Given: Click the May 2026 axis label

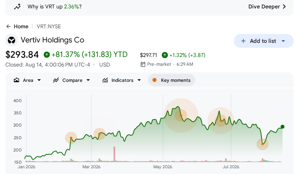Looking at the screenshot, I should pos(163,167).
